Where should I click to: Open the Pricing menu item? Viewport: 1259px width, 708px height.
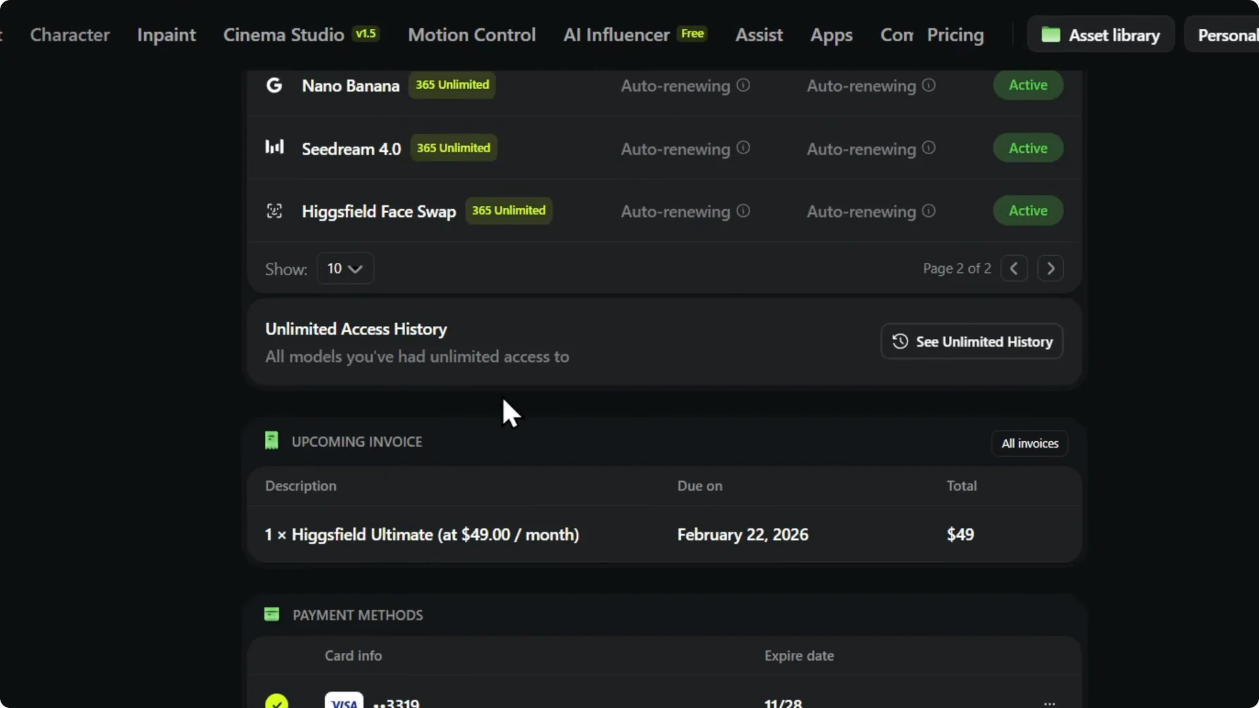[955, 35]
